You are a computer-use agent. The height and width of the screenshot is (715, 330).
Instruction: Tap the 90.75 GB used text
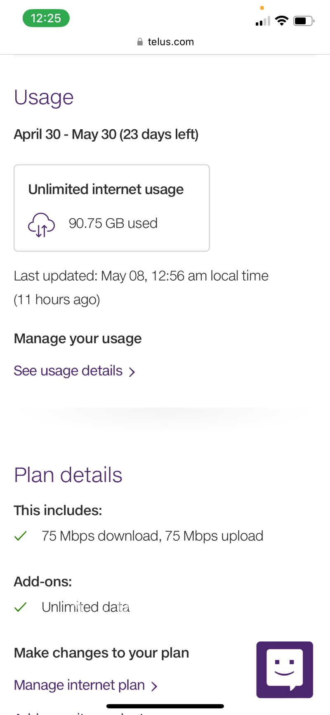click(x=113, y=223)
